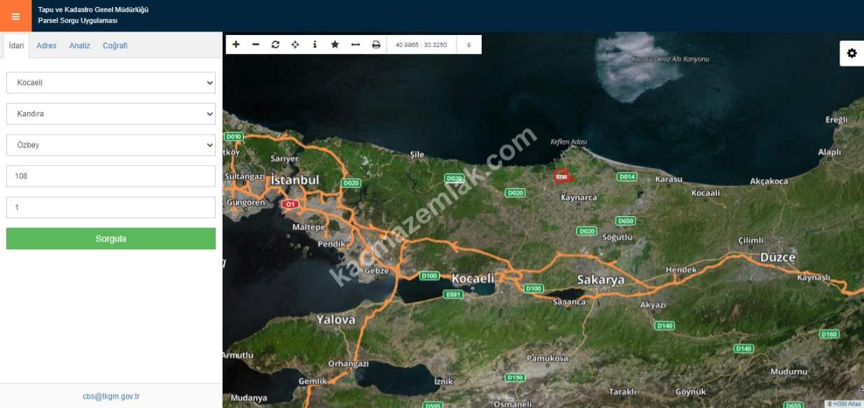Open the Coğrafi tab

click(x=115, y=45)
